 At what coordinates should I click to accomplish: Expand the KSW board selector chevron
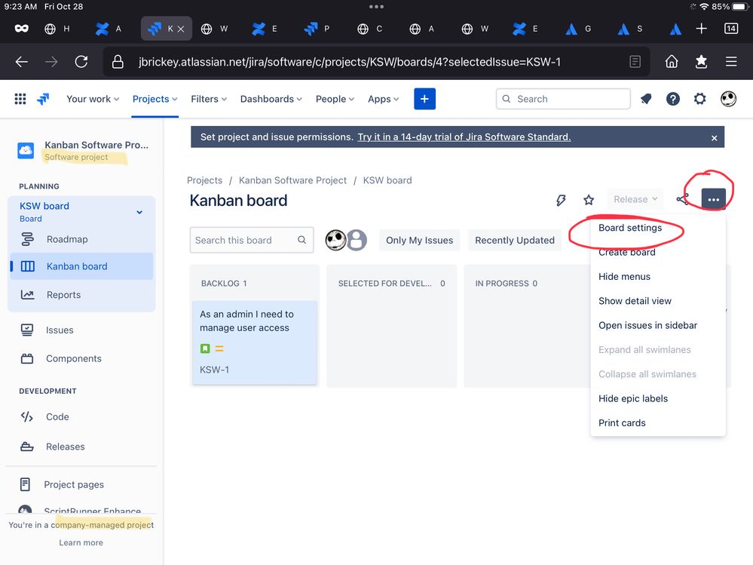coord(139,212)
